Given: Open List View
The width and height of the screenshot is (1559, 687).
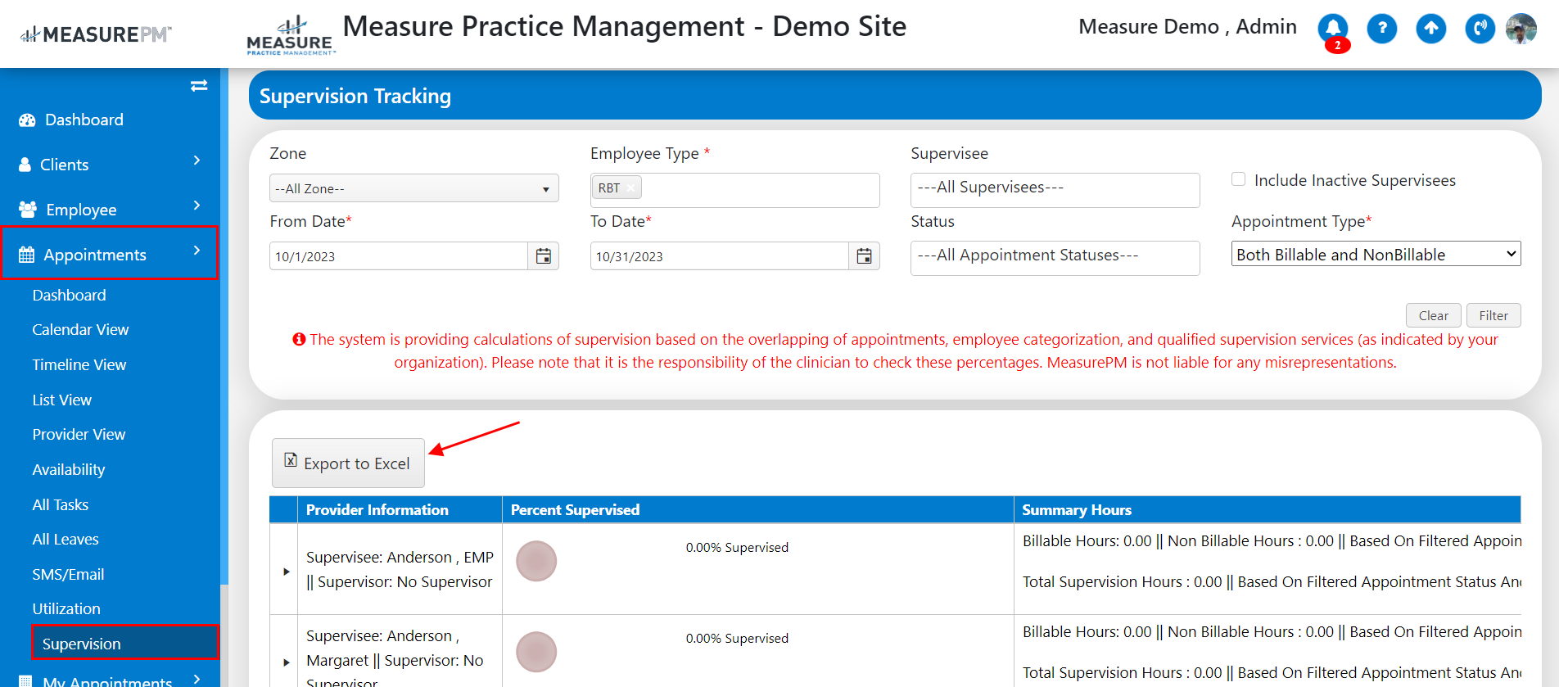Looking at the screenshot, I should pyautogui.click(x=62, y=400).
